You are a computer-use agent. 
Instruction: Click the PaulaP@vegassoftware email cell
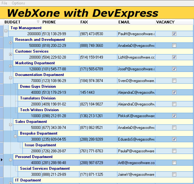point(136,151)
